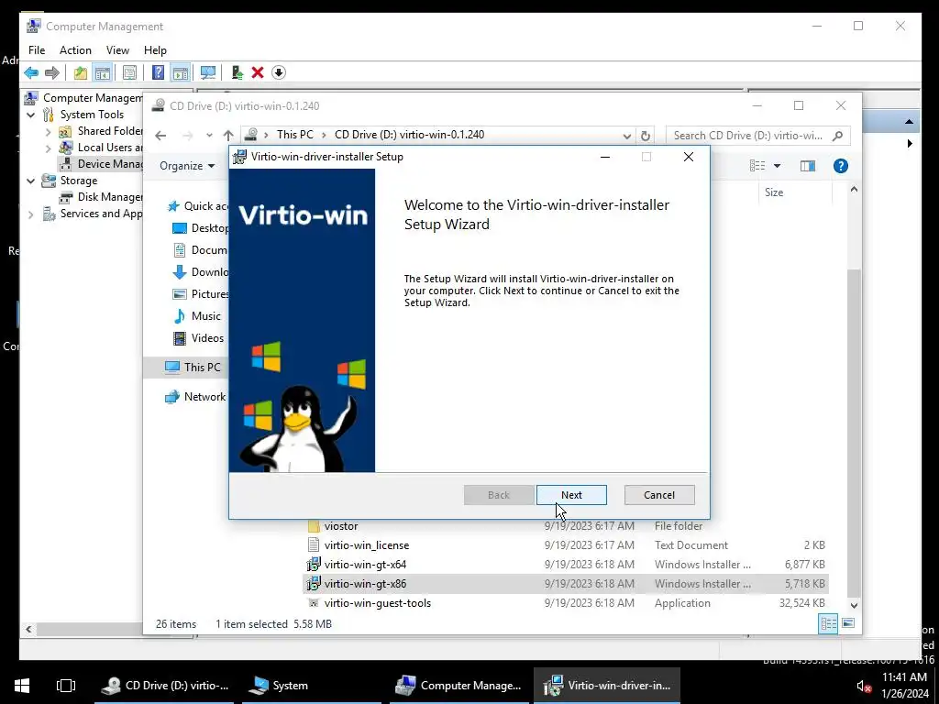This screenshot has width=939, height=704.
Task: Toggle the preview pane icon in Explorer
Action: pyautogui.click(x=807, y=166)
